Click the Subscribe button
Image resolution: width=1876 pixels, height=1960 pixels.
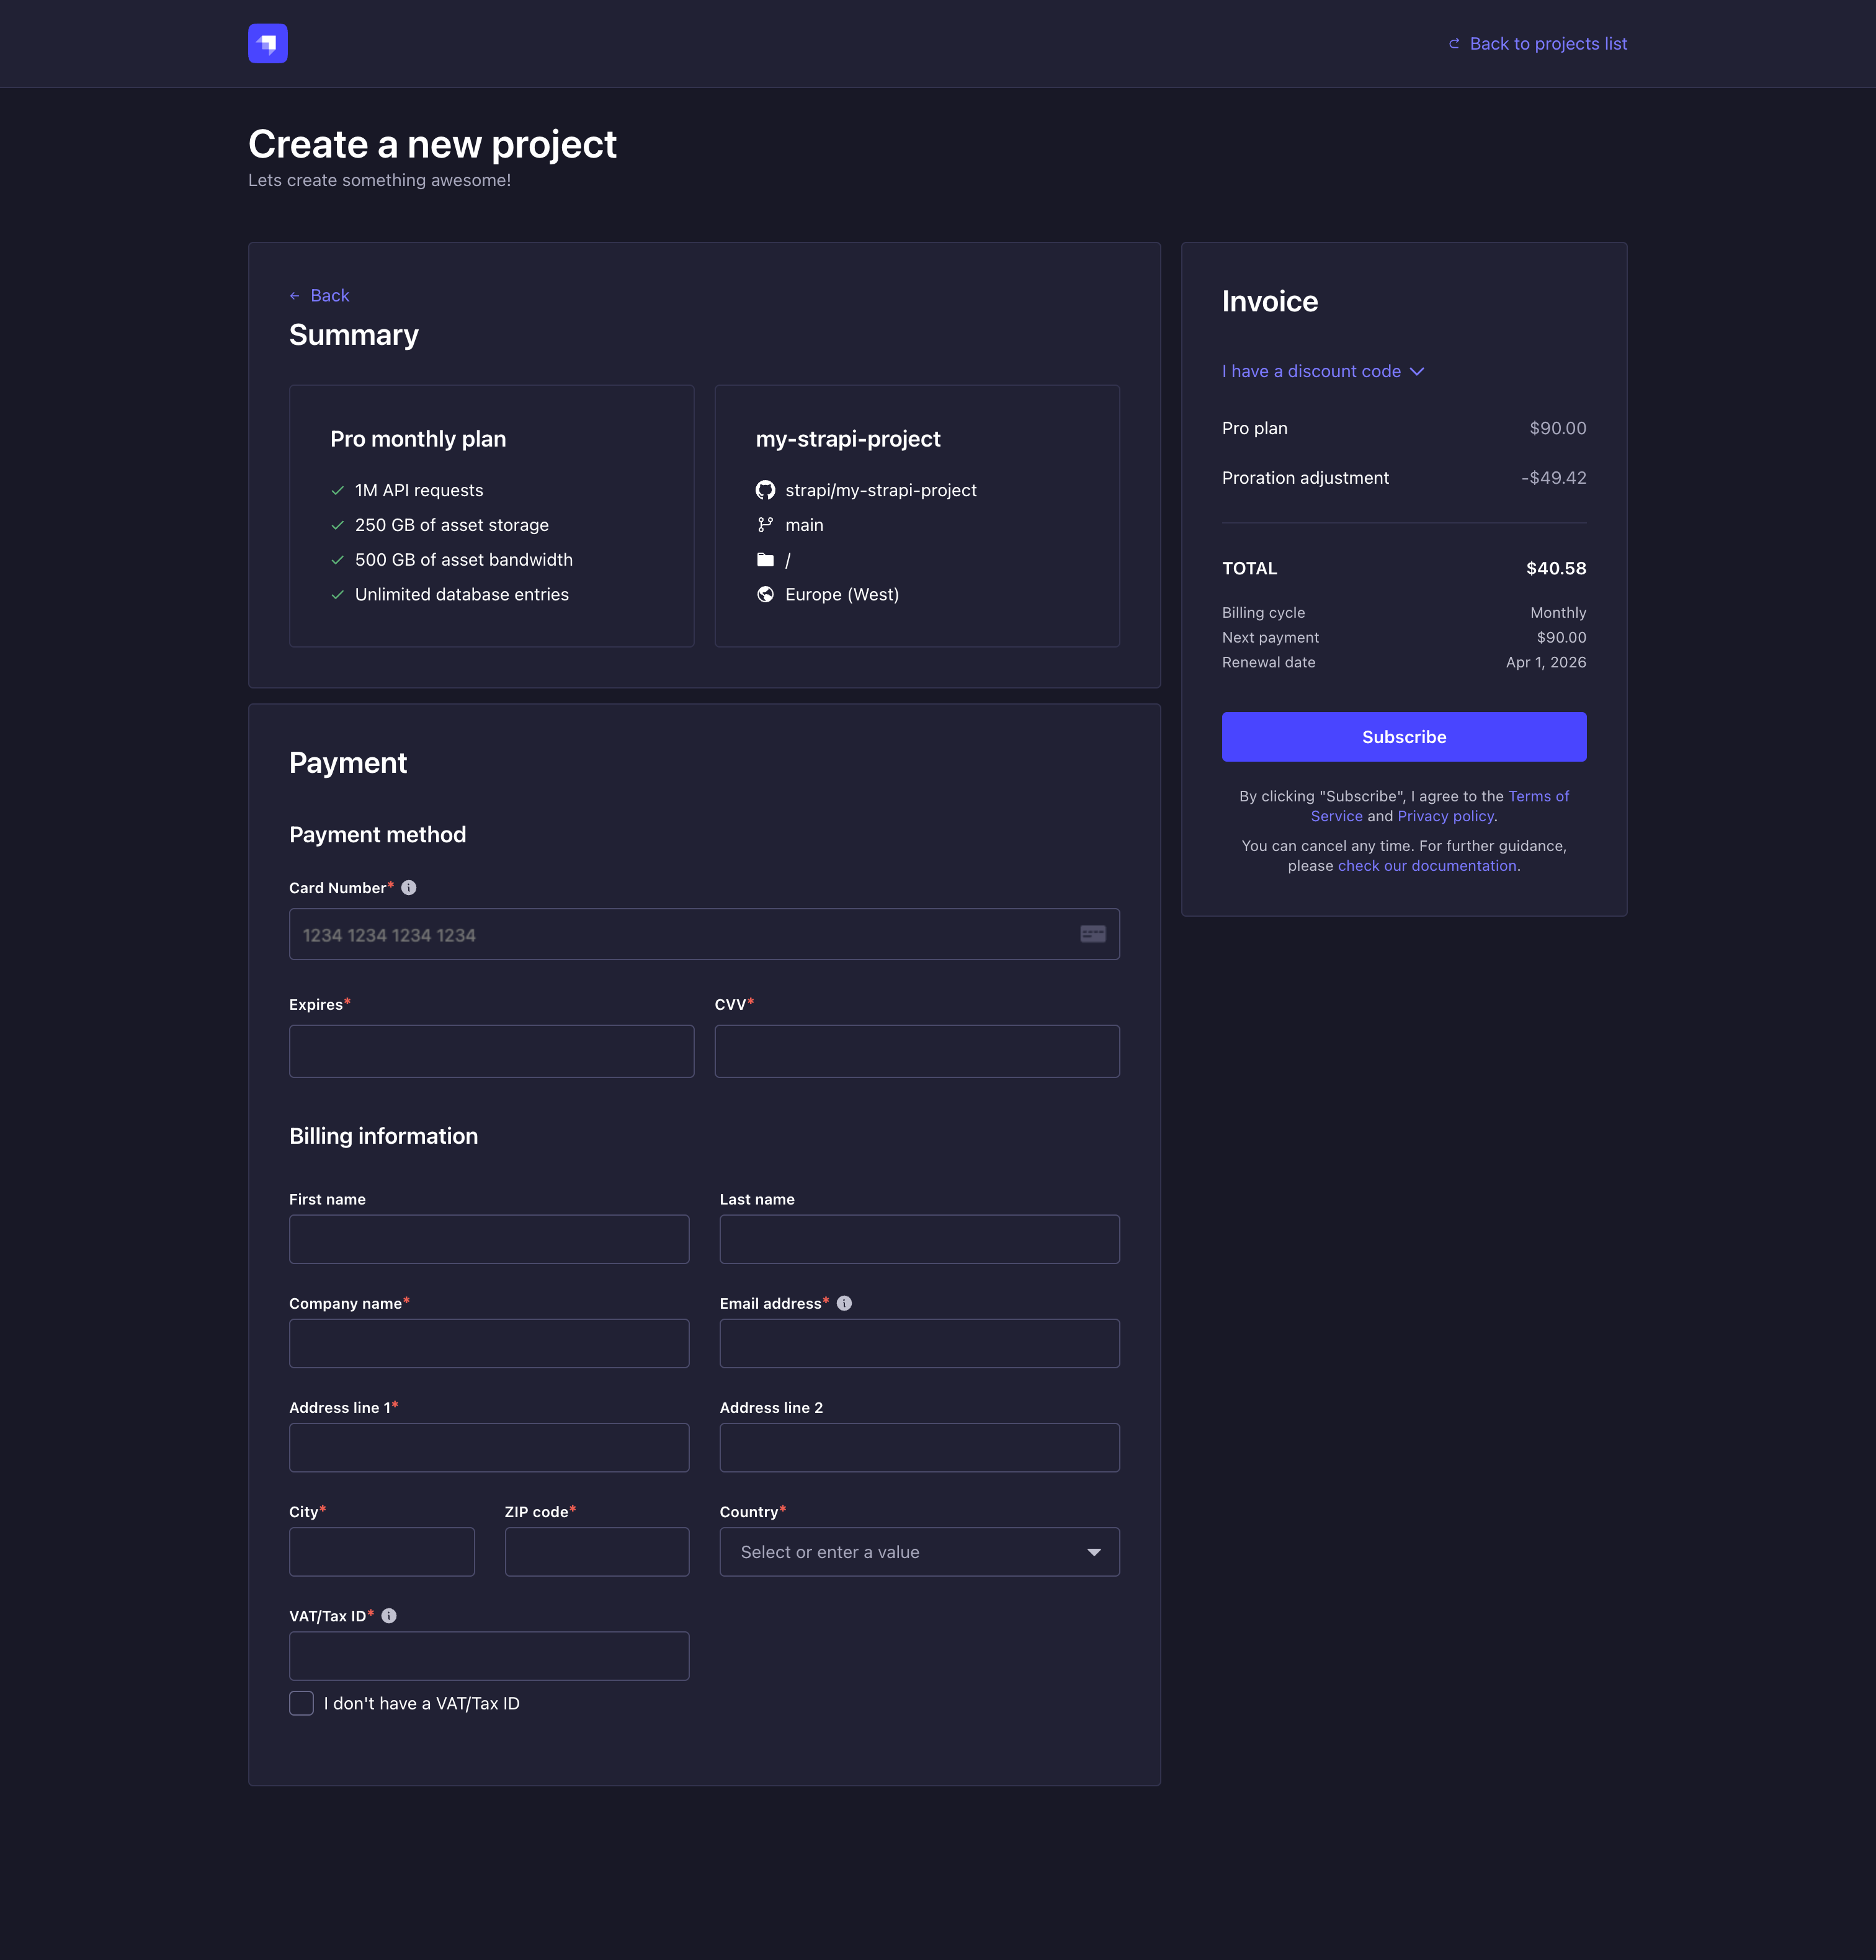tap(1403, 737)
